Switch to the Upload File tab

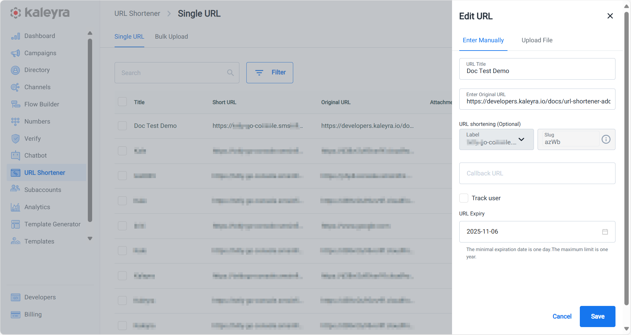[537, 40]
